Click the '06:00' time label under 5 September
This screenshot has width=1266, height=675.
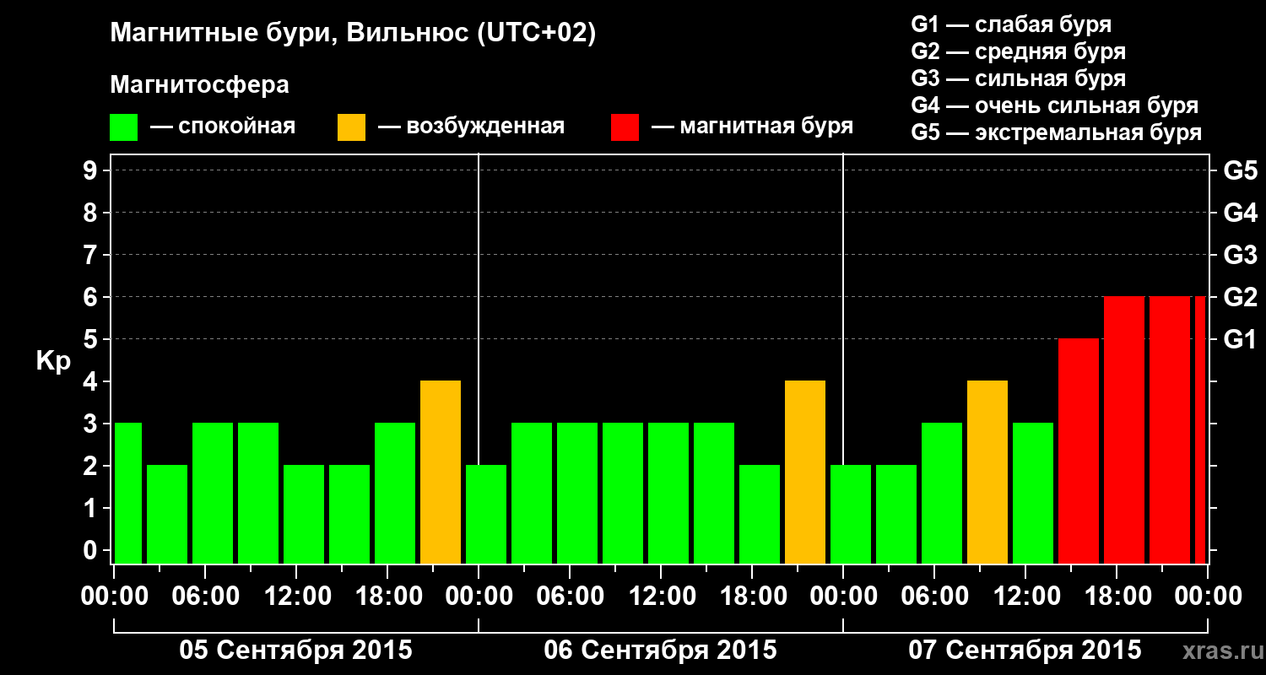click(x=205, y=597)
